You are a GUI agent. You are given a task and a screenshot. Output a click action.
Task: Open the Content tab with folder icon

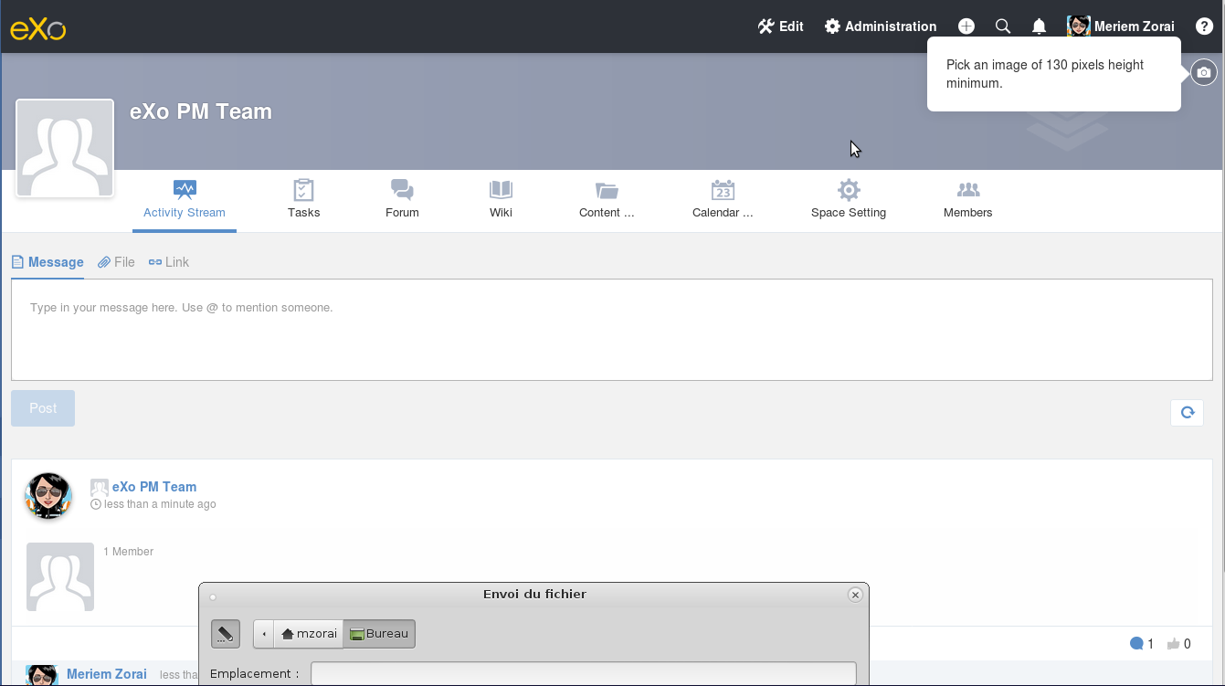[607, 200]
